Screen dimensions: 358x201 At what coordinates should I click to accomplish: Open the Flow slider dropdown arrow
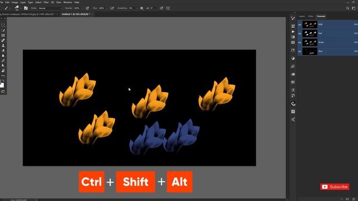tap(106, 8)
